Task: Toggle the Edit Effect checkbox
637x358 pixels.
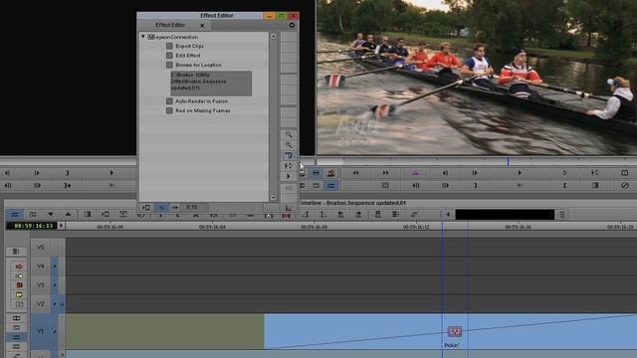Action: 169,56
